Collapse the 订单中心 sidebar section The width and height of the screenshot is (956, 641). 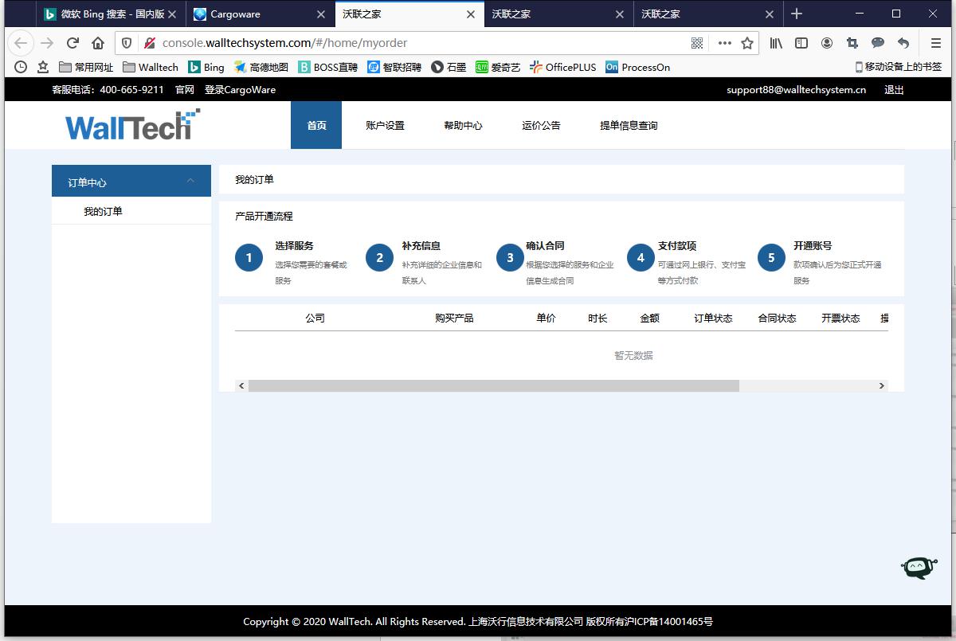click(x=190, y=182)
